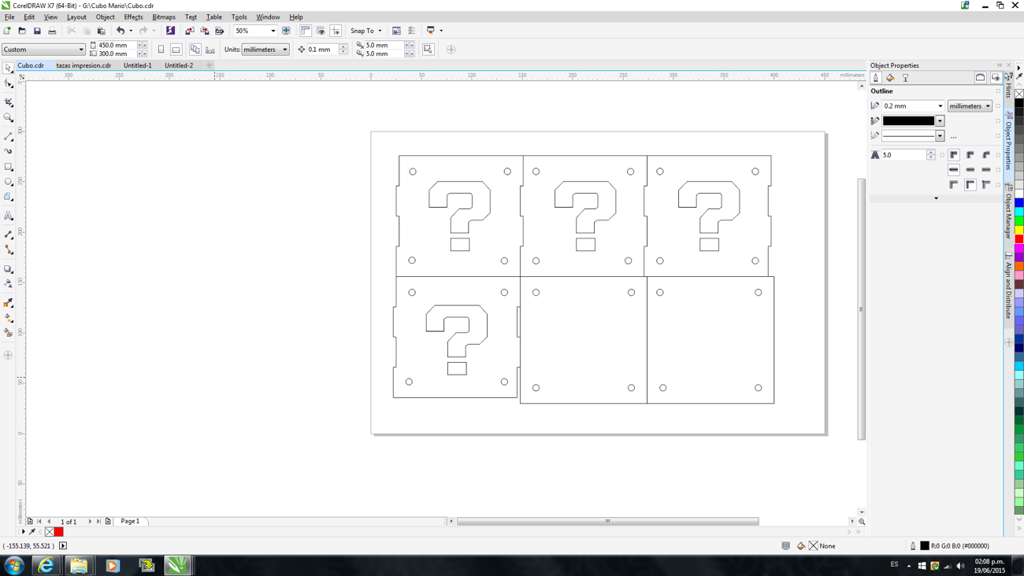The height and width of the screenshot is (576, 1024).
Task: Select the Interactive Fill tool
Action: [9, 318]
